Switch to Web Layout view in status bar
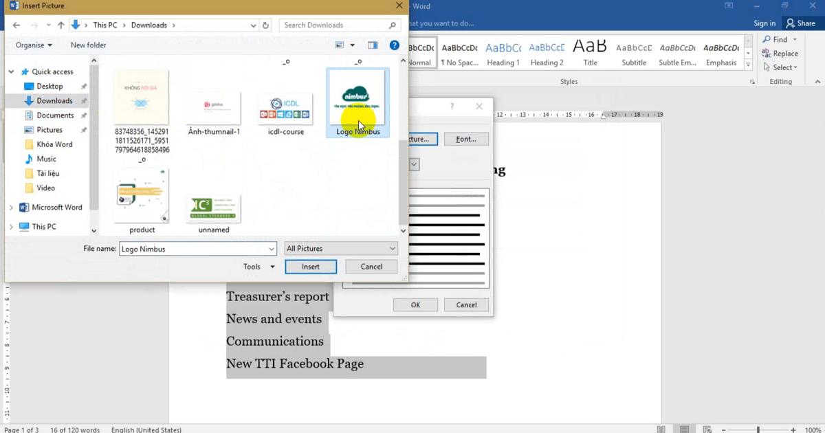825x433 pixels. pyautogui.click(x=707, y=430)
